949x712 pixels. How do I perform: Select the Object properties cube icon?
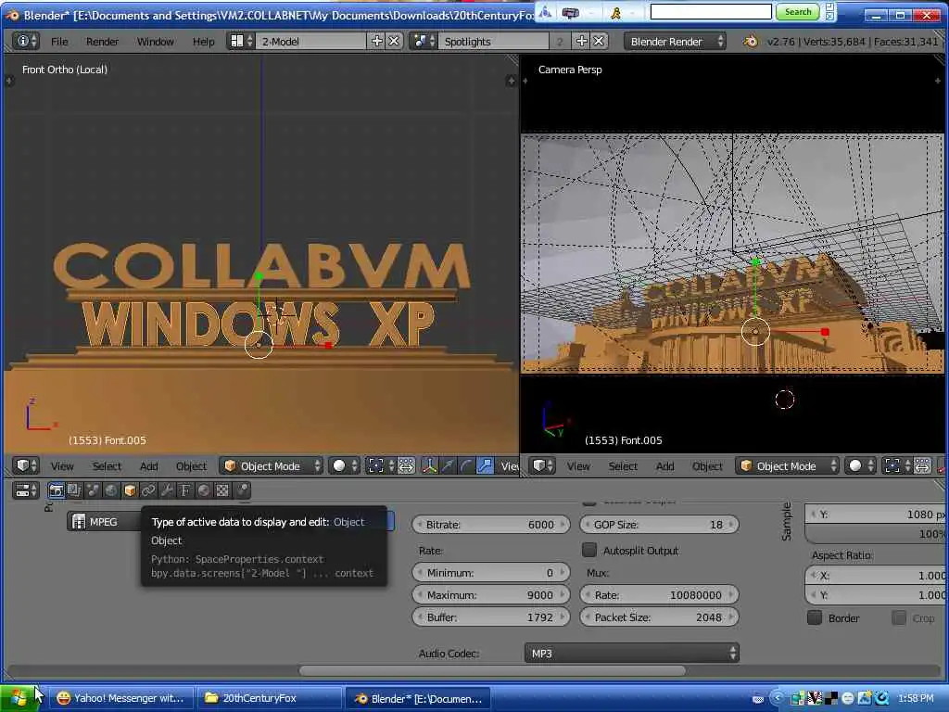click(130, 490)
